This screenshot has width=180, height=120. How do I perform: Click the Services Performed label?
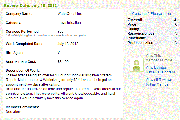pos(23,32)
